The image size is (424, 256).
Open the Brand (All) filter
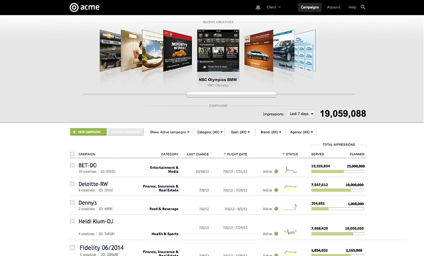point(271,132)
